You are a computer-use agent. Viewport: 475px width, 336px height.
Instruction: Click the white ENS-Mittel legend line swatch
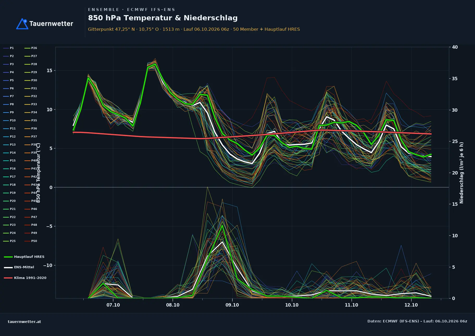point(8,267)
